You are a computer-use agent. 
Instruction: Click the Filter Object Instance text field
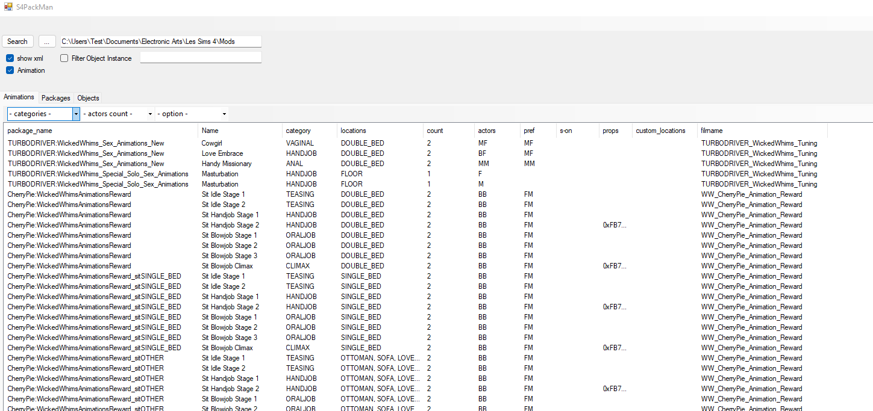coord(201,57)
